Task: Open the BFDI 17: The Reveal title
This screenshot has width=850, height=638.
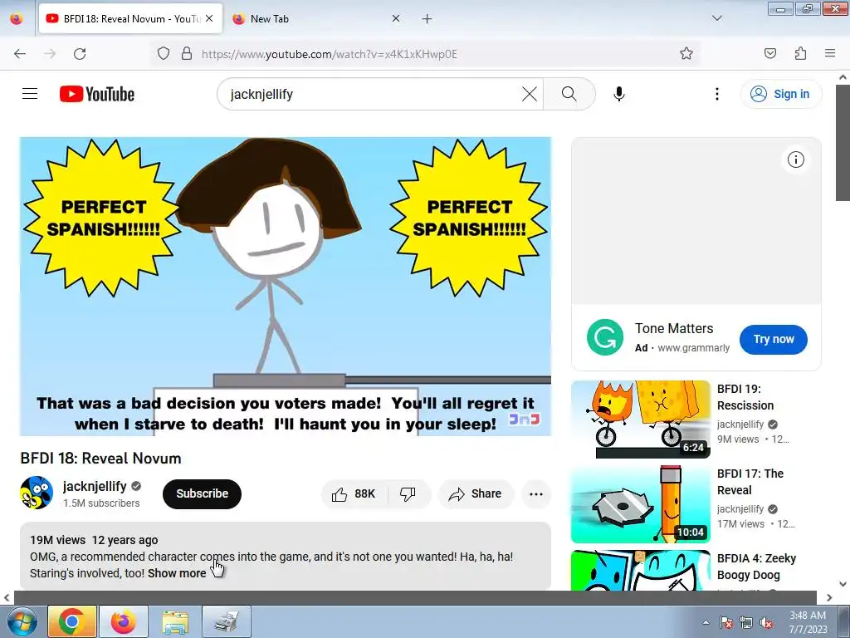Action: click(750, 482)
